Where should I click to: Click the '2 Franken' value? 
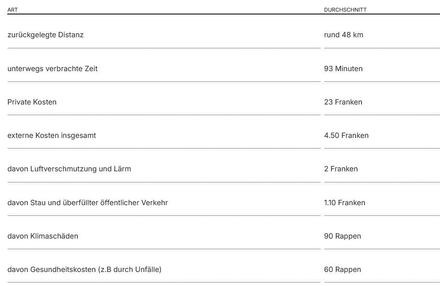click(x=341, y=169)
